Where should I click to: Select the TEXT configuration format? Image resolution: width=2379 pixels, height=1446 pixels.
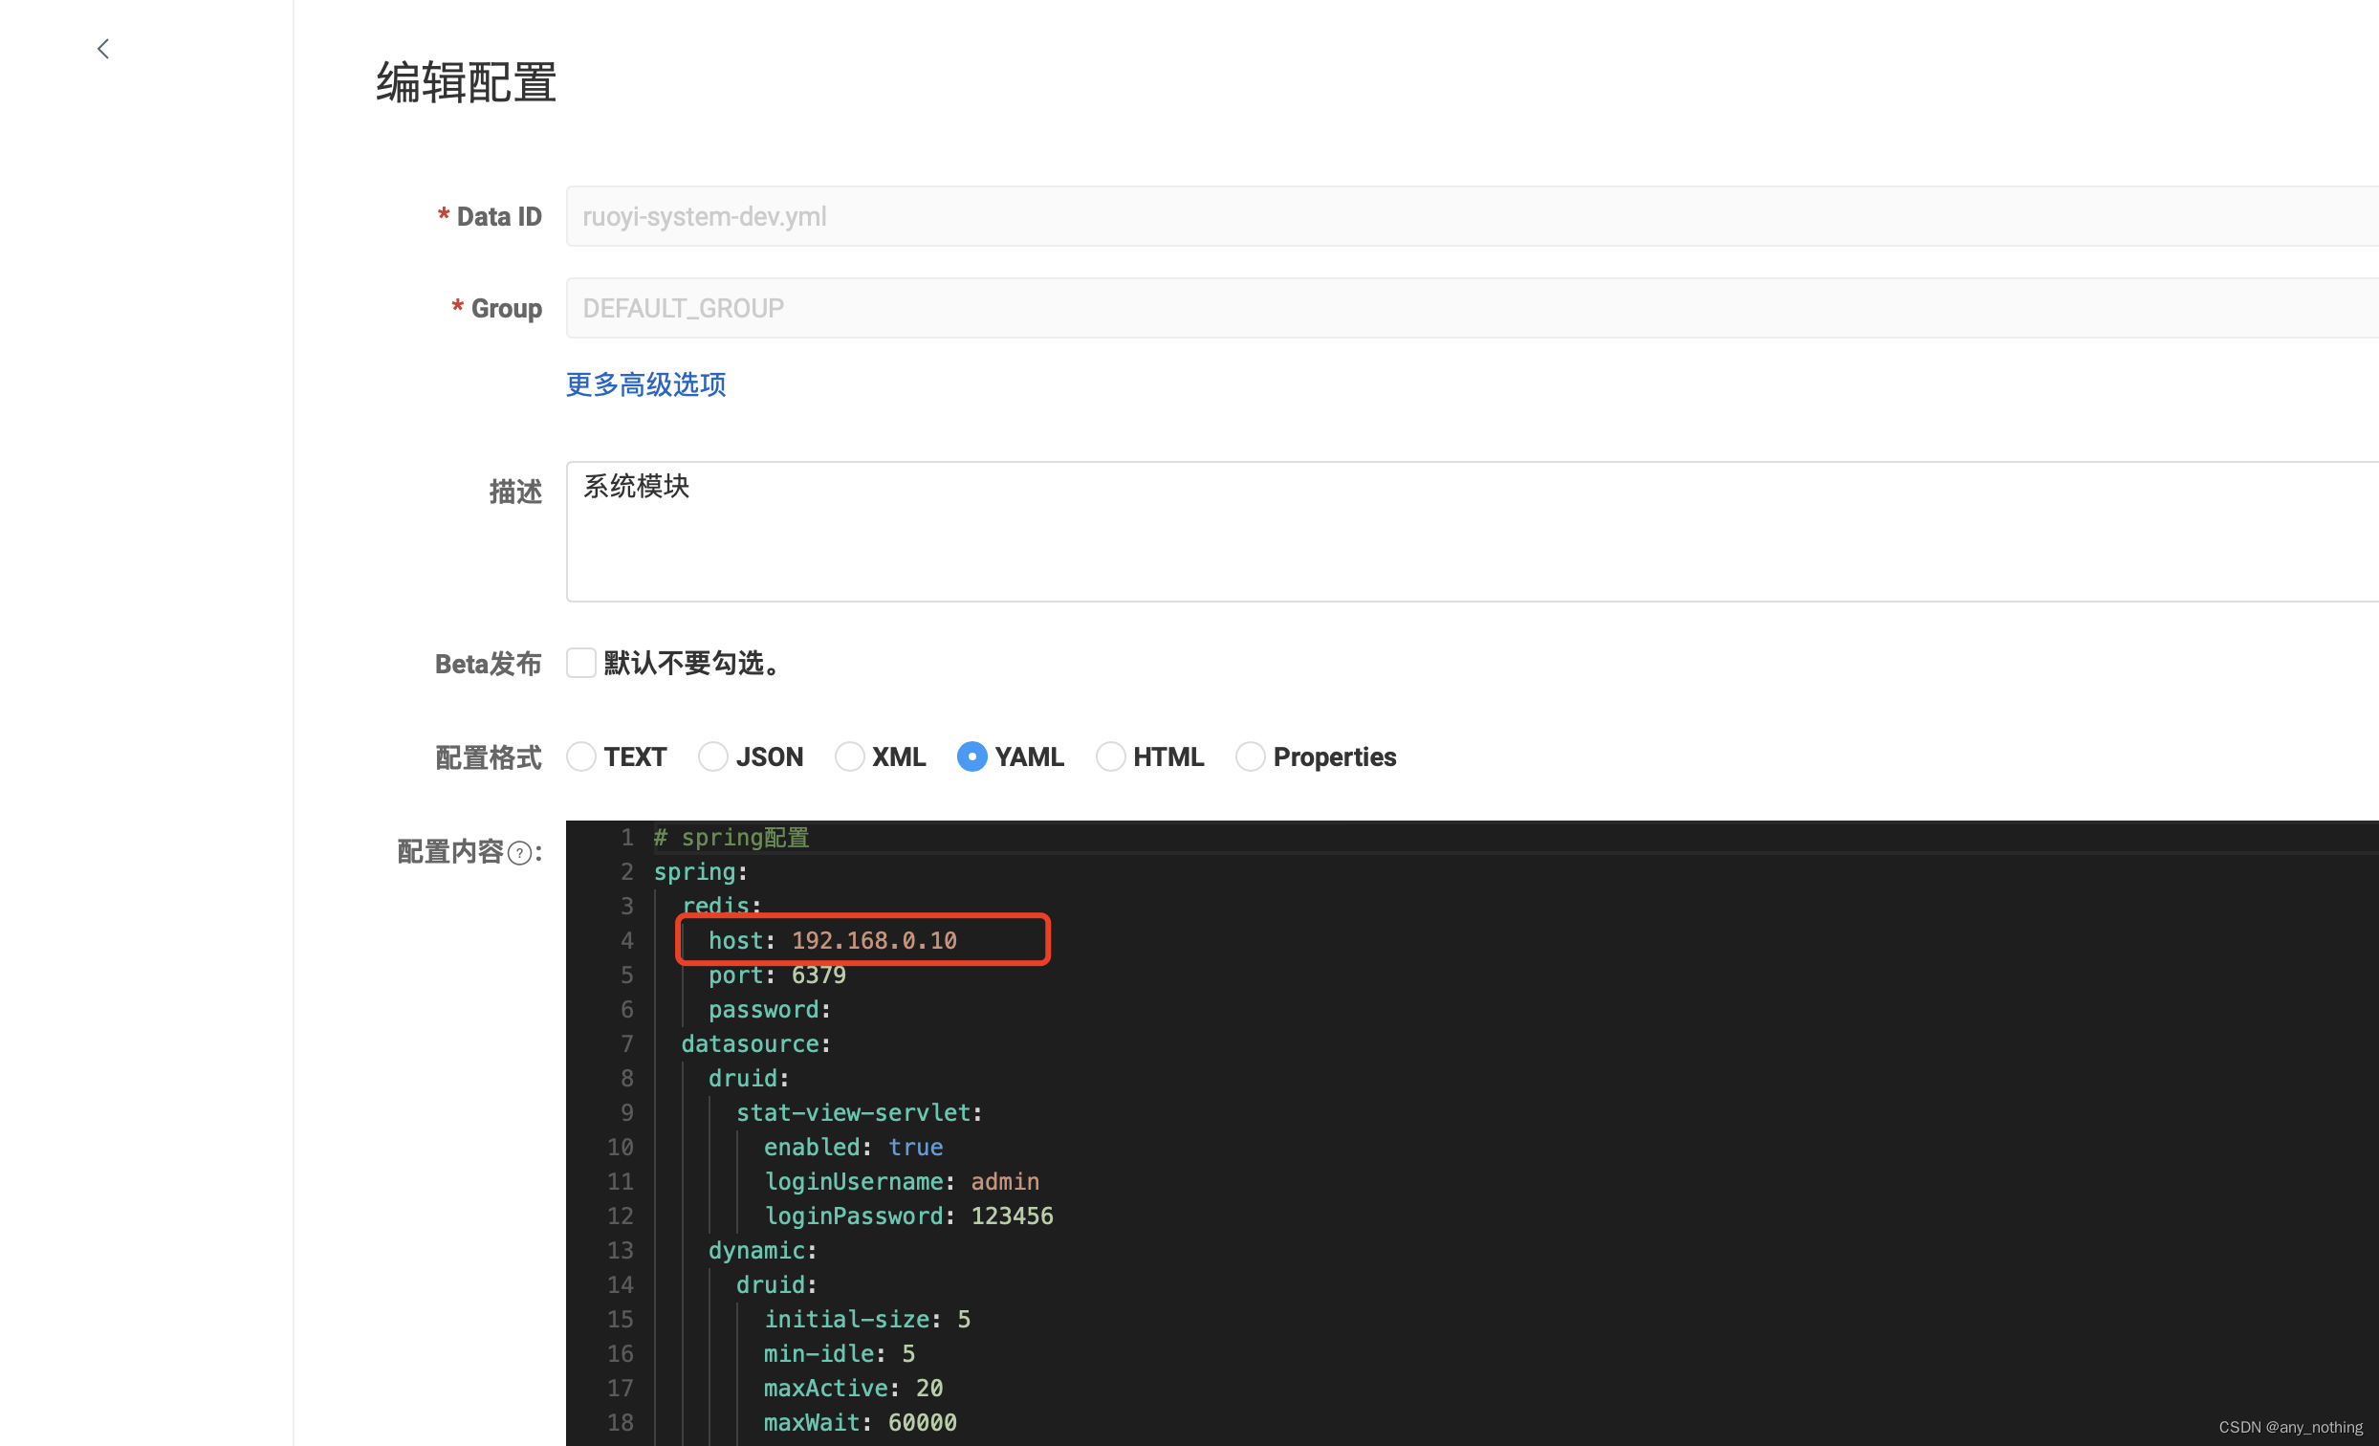click(581, 756)
